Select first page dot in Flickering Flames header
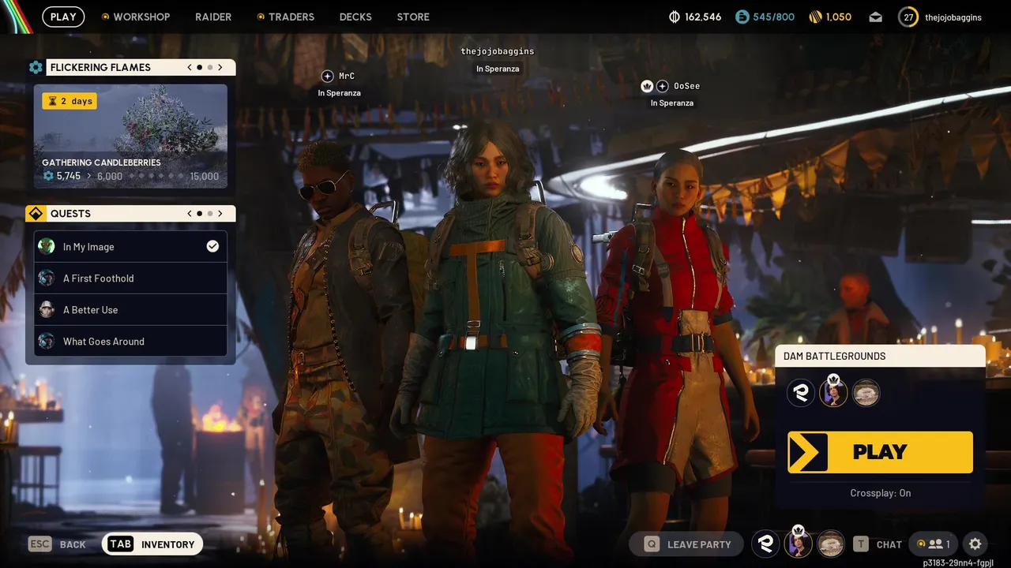Image resolution: width=1011 pixels, height=568 pixels. [x=200, y=67]
